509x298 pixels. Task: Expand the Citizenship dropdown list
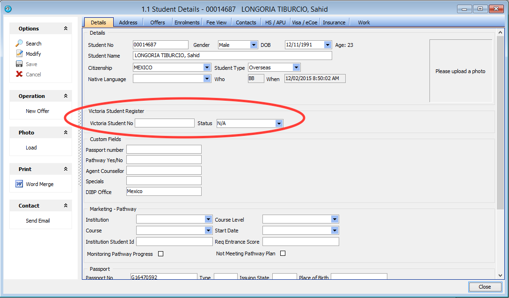pos(207,67)
